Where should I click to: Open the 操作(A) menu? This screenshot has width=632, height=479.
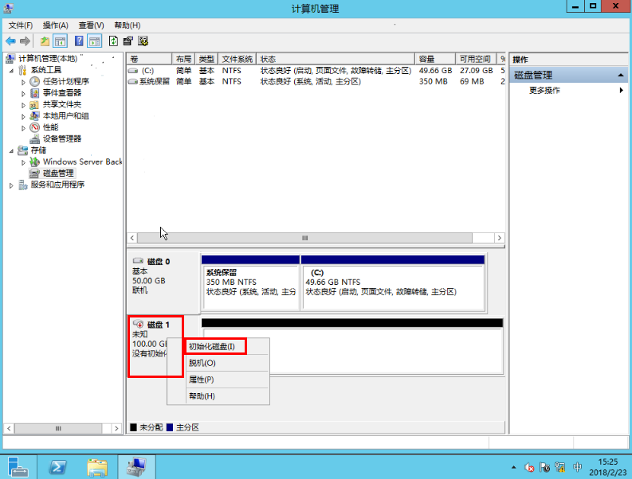coord(56,25)
